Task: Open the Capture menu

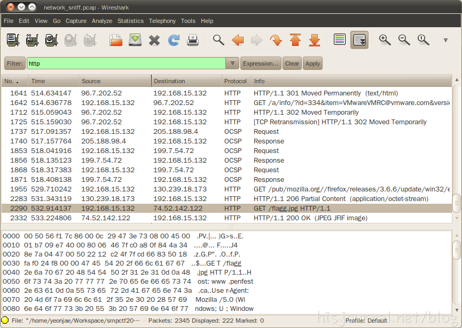Action: (x=76, y=21)
